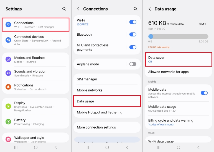
Task: Enable the Airplane mode switch
Action: [x=133, y=64]
